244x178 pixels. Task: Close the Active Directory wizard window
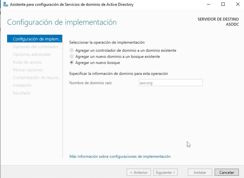[x=238, y=4]
